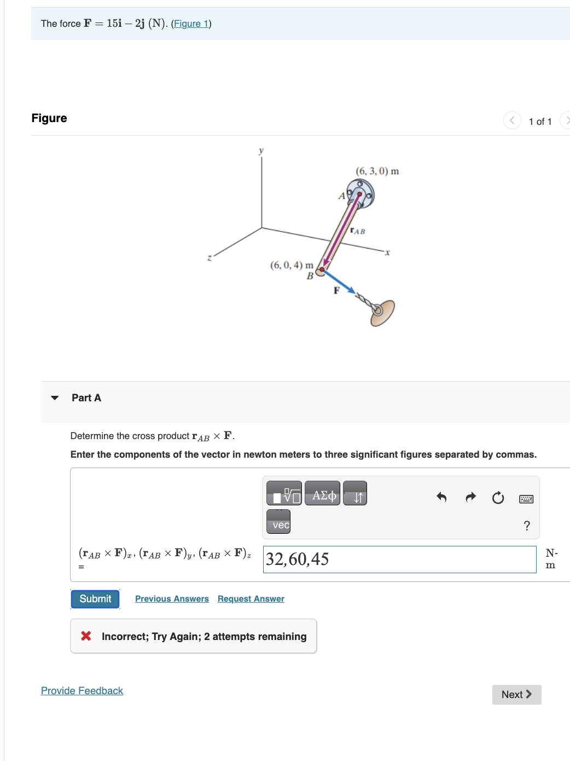570x761 pixels.
Task: Click the red X incorrect indicator
Action: [85, 636]
